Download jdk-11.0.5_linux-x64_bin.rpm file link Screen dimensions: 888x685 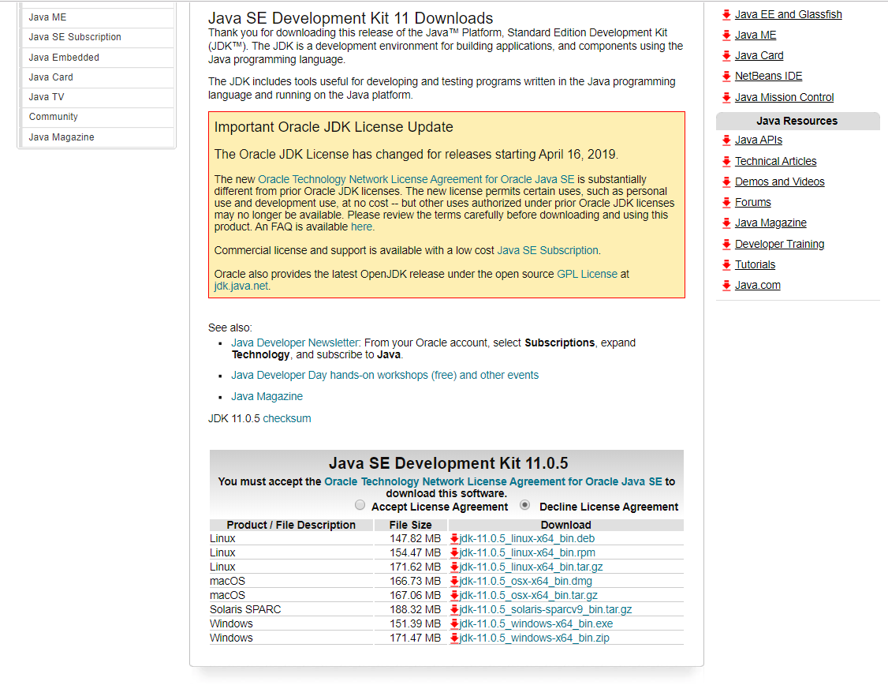point(528,552)
